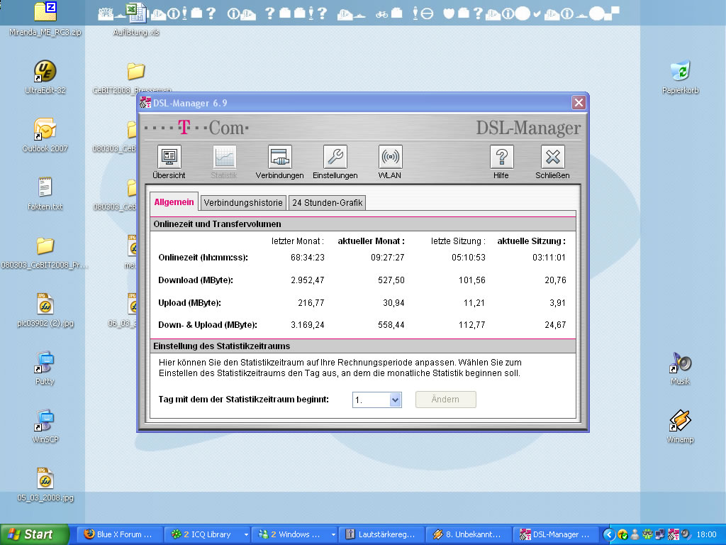Click the Schließen toolbar icon
The width and height of the screenshot is (726, 545).
pos(552,157)
